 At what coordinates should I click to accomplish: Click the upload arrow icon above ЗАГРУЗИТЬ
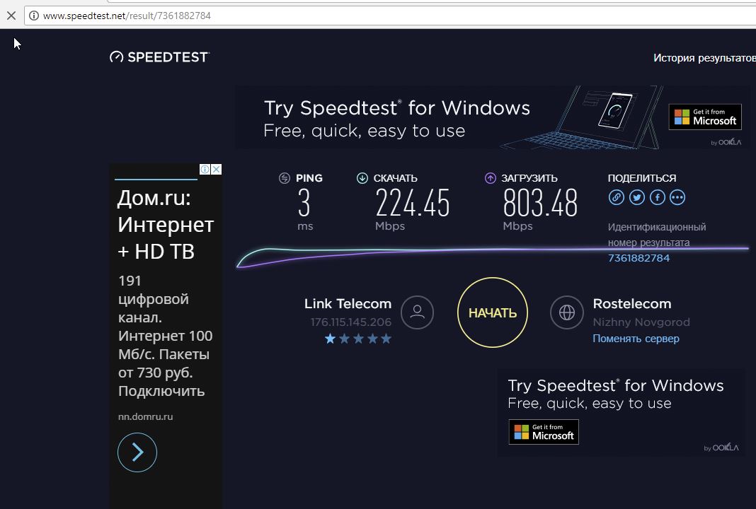489,178
